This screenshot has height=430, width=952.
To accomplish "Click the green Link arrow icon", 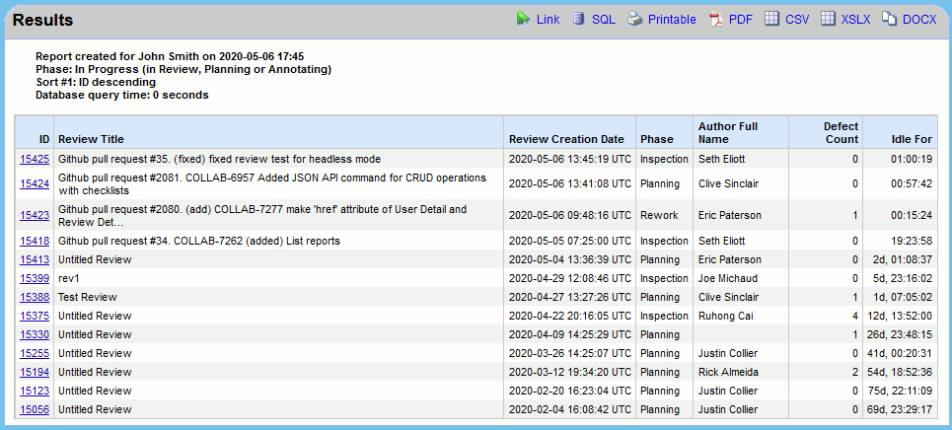I will tap(523, 19).
